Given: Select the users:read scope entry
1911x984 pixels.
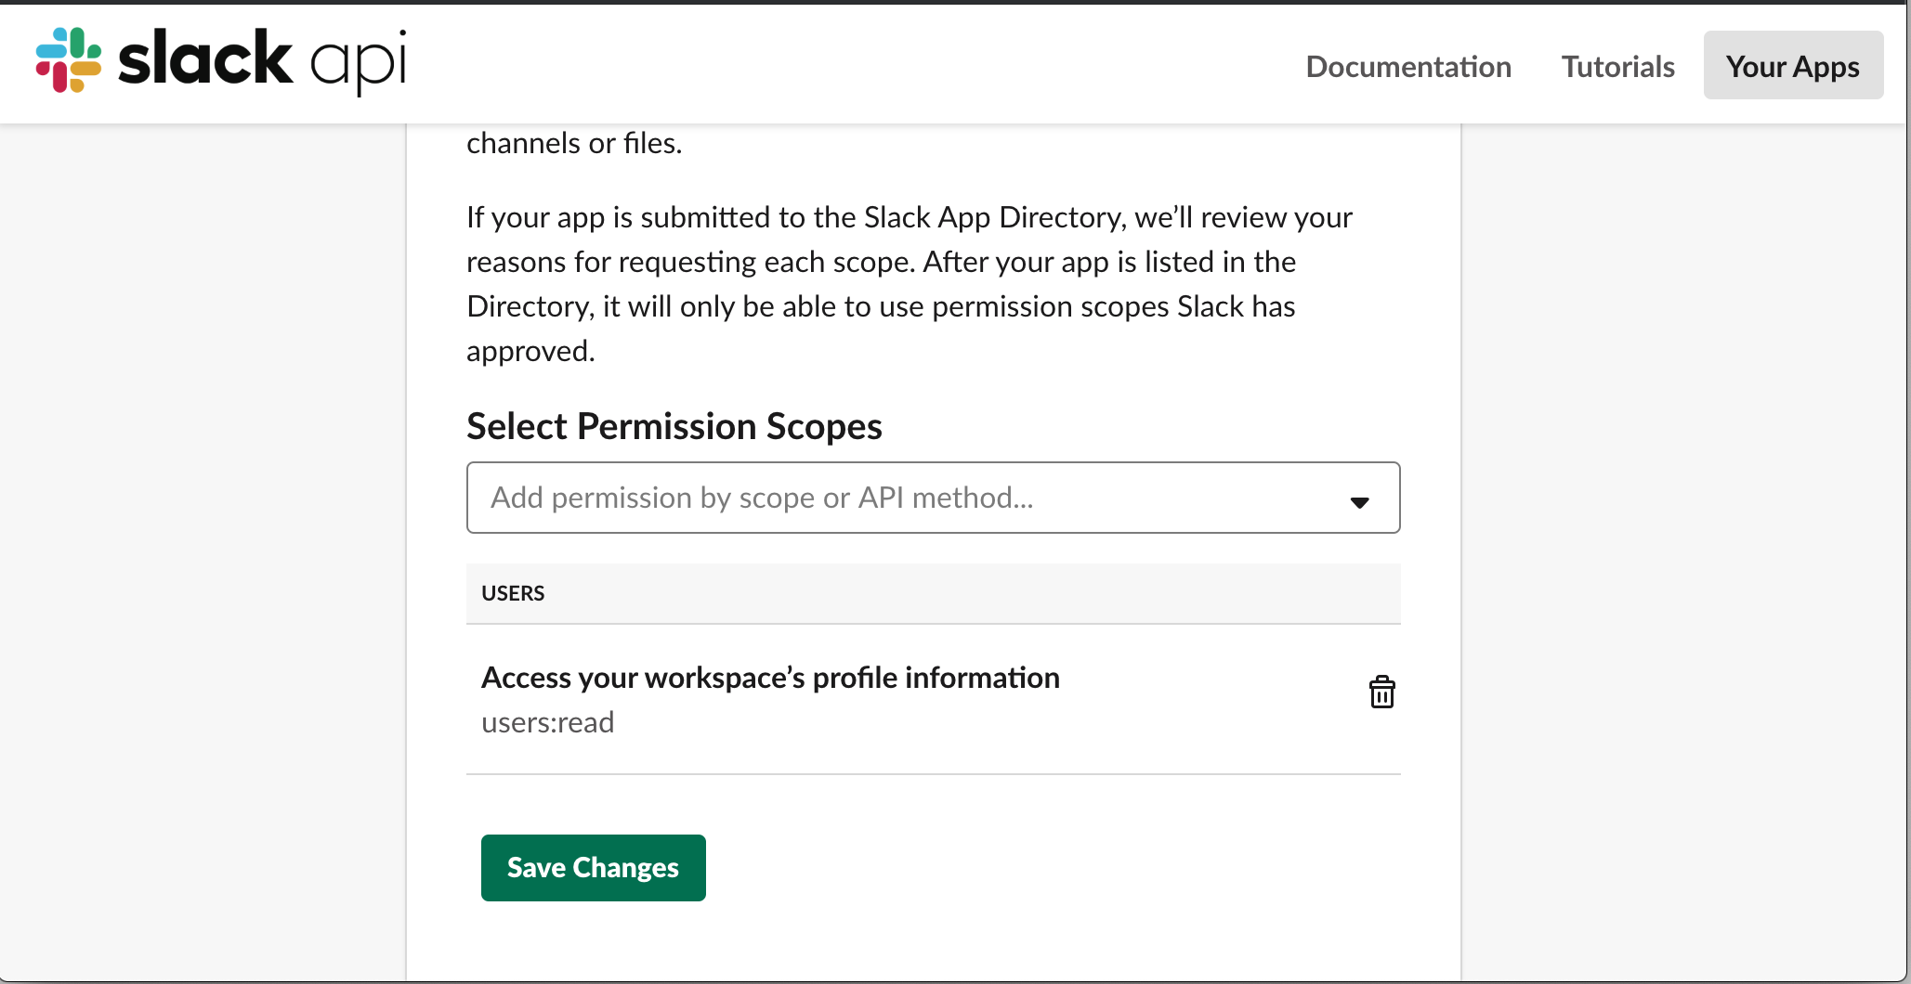Looking at the screenshot, I should [x=547, y=721].
